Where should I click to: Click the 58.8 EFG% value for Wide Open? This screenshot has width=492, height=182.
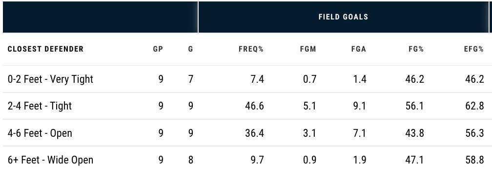pos(475,160)
